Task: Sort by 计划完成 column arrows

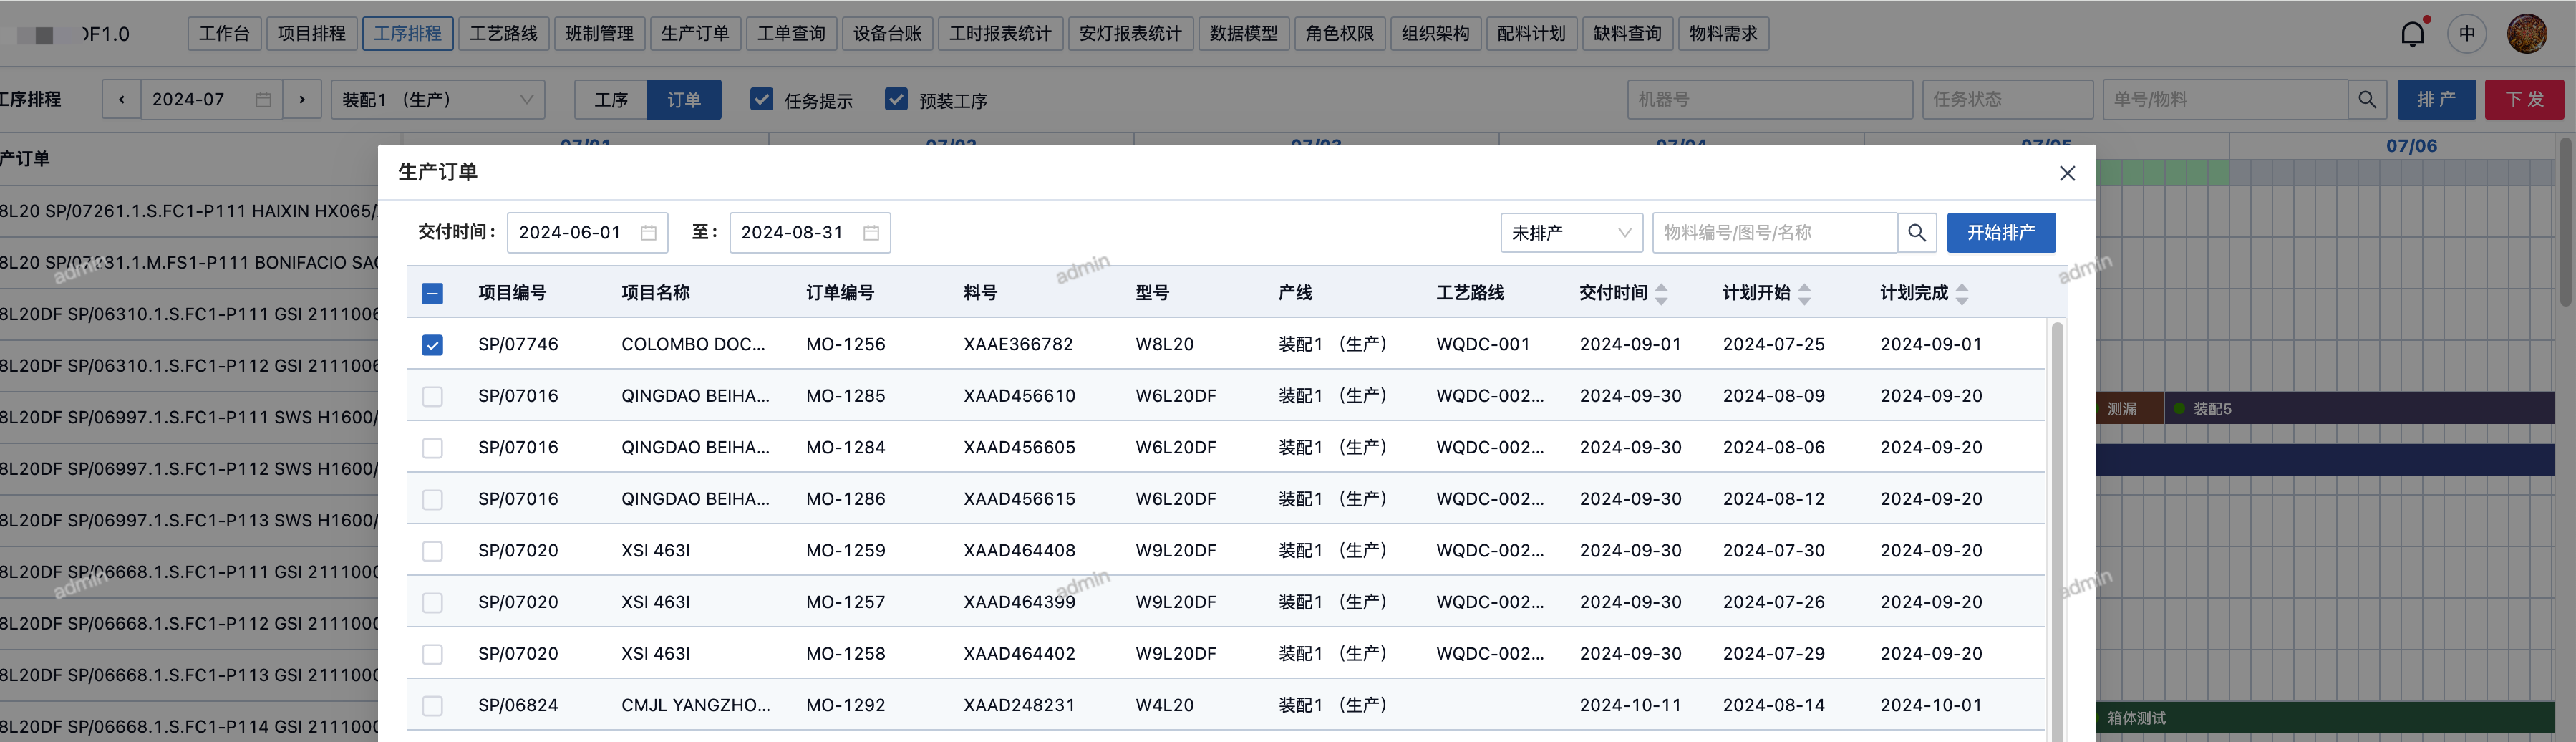Action: pyautogui.click(x=1962, y=293)
